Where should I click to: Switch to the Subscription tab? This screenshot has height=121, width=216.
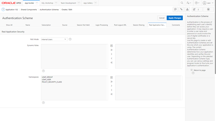coord(46,25)
